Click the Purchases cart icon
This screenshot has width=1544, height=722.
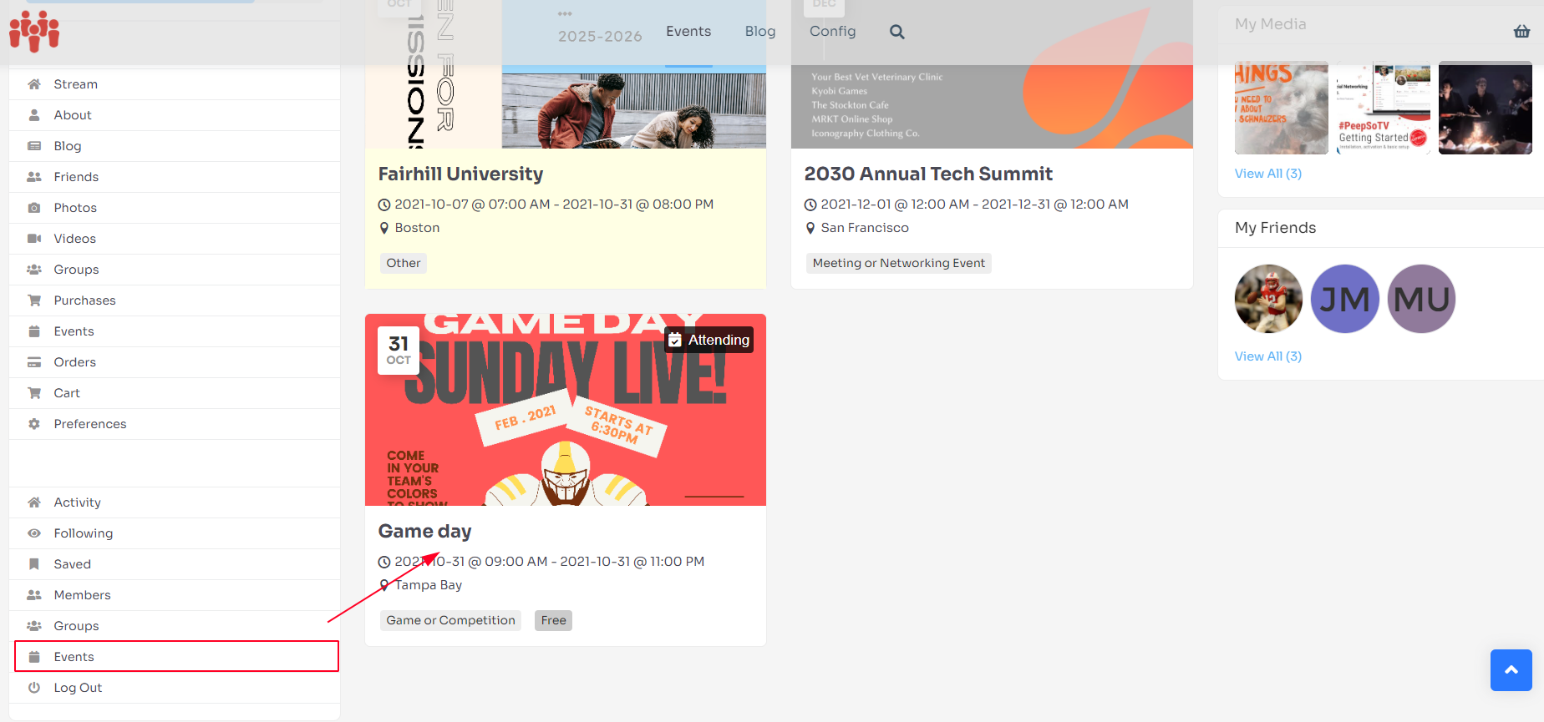point(34,300)
